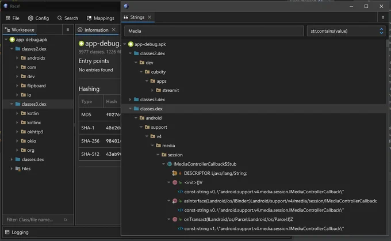Close the Strings tab

[149, 17]
